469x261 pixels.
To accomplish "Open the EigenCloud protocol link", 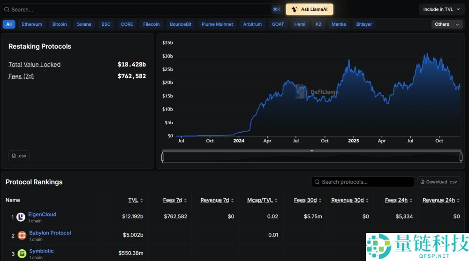I will (42, 214).
